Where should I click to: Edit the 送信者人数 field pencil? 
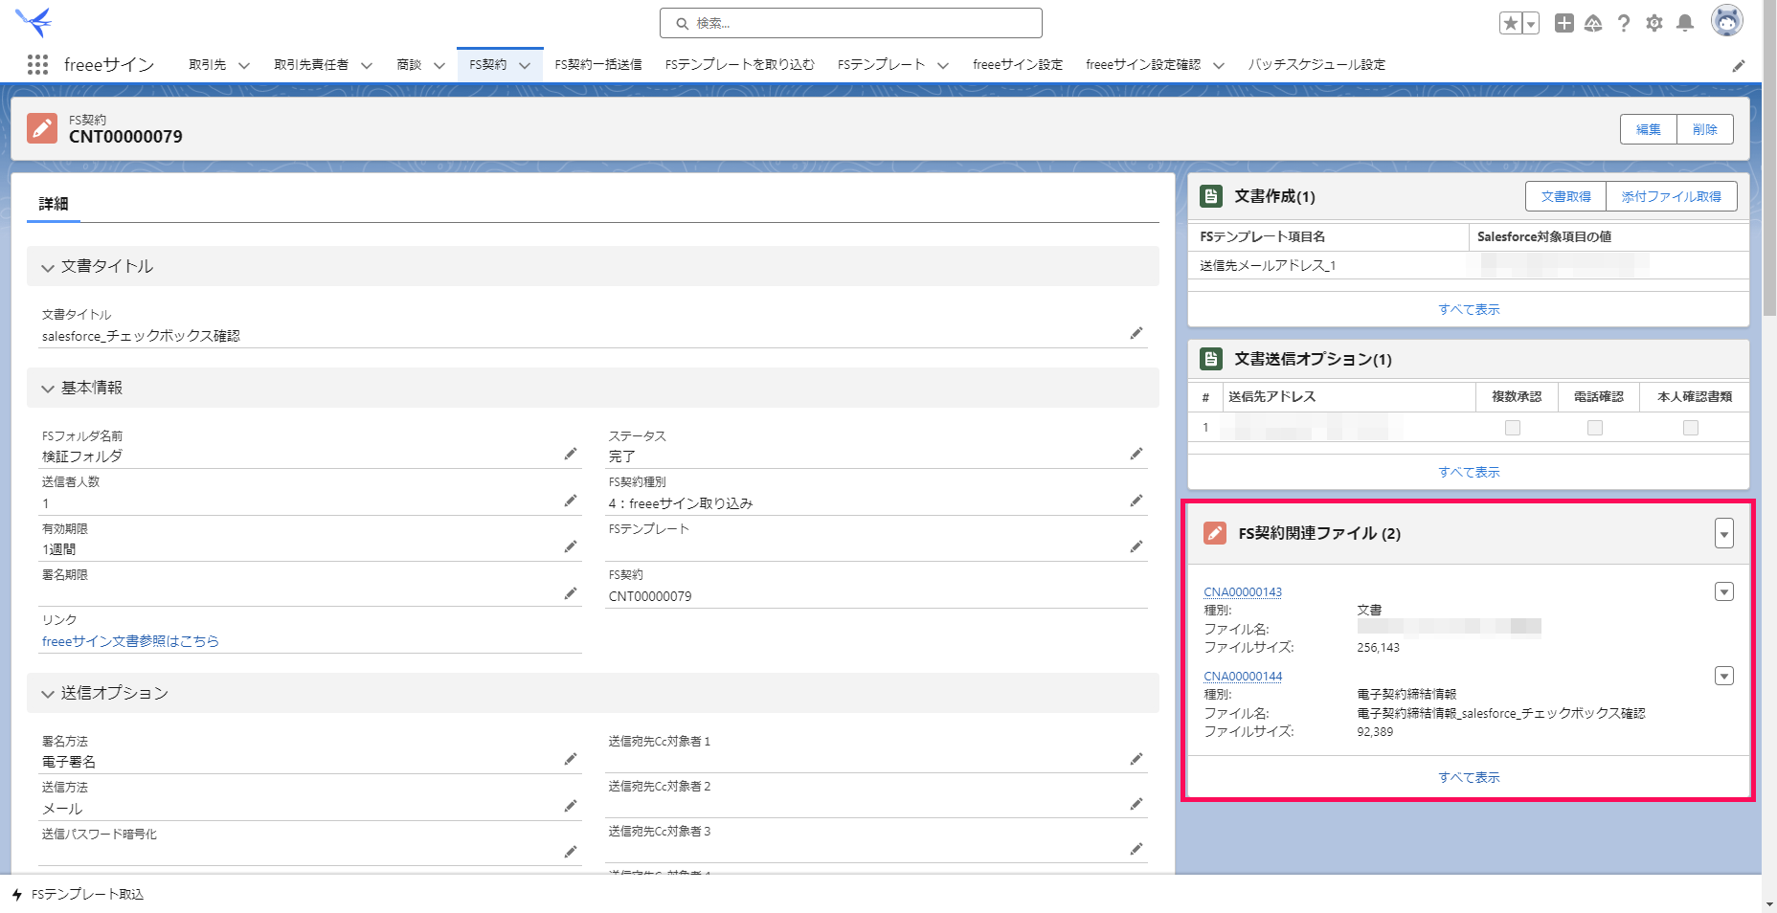pos(571,501)
